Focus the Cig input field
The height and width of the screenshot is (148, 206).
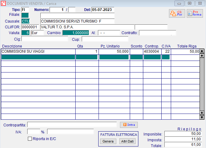[45, 39]
